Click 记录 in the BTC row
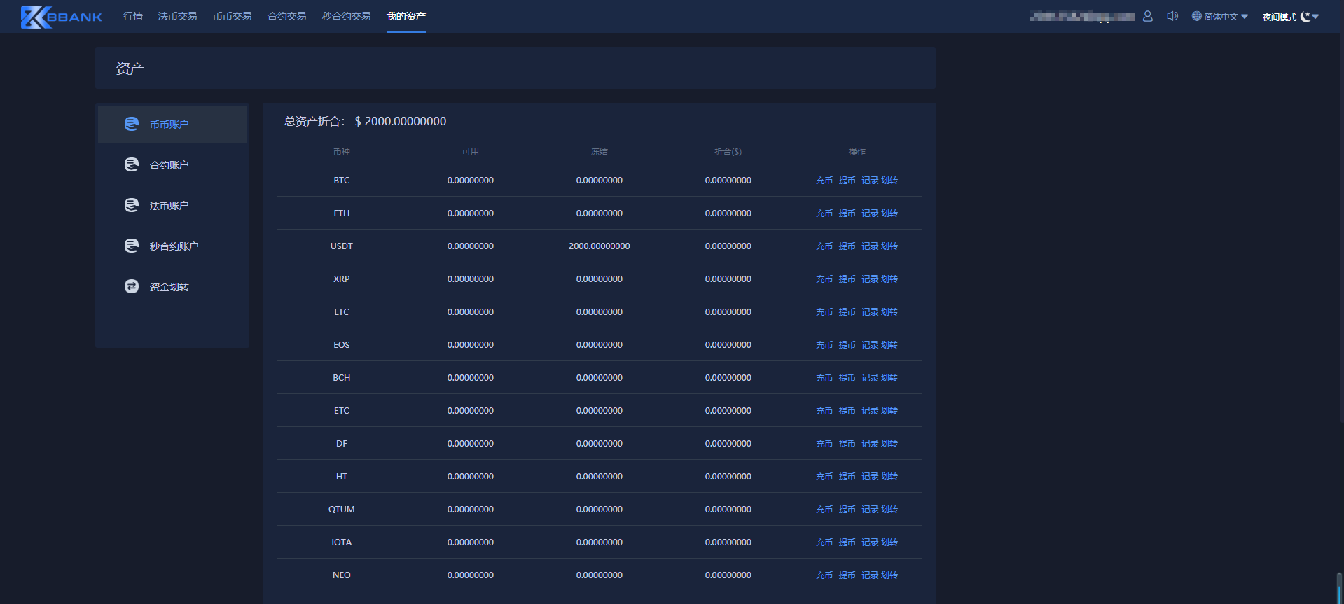1344x604 pixels. [x=870, y=181]
